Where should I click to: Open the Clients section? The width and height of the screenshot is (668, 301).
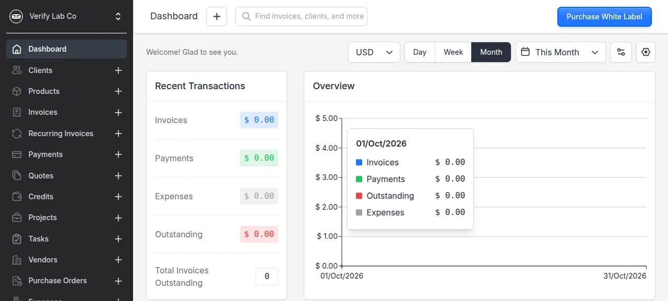click(x=40, y=70)
